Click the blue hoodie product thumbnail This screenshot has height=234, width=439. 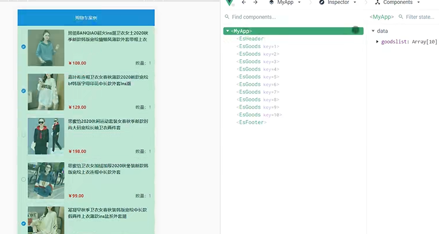46,48
